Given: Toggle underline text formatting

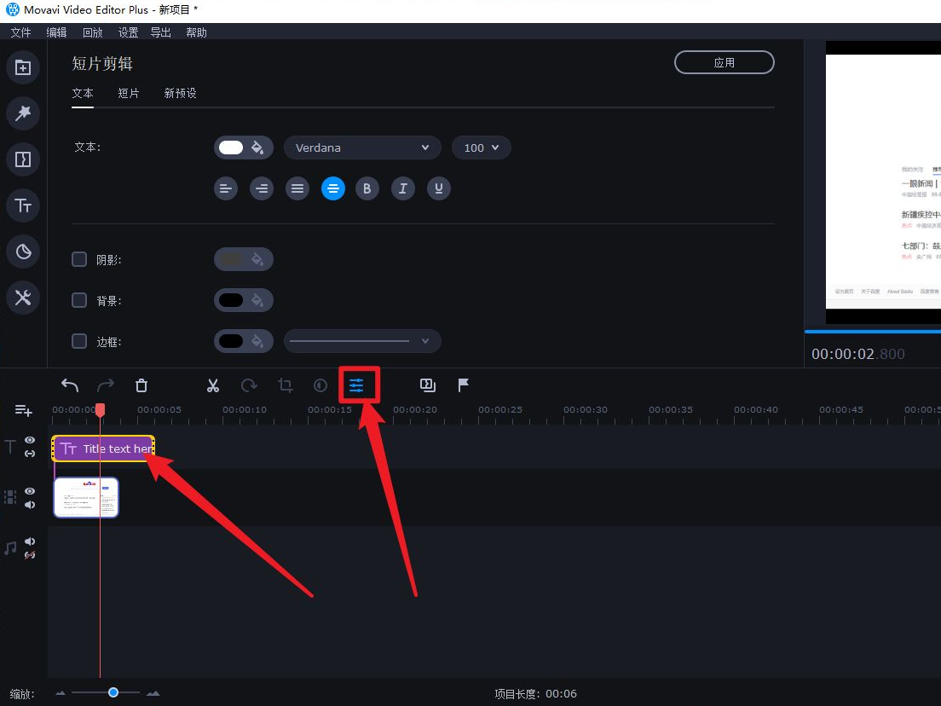Looking at the screenshot, I should click(439, 188).
